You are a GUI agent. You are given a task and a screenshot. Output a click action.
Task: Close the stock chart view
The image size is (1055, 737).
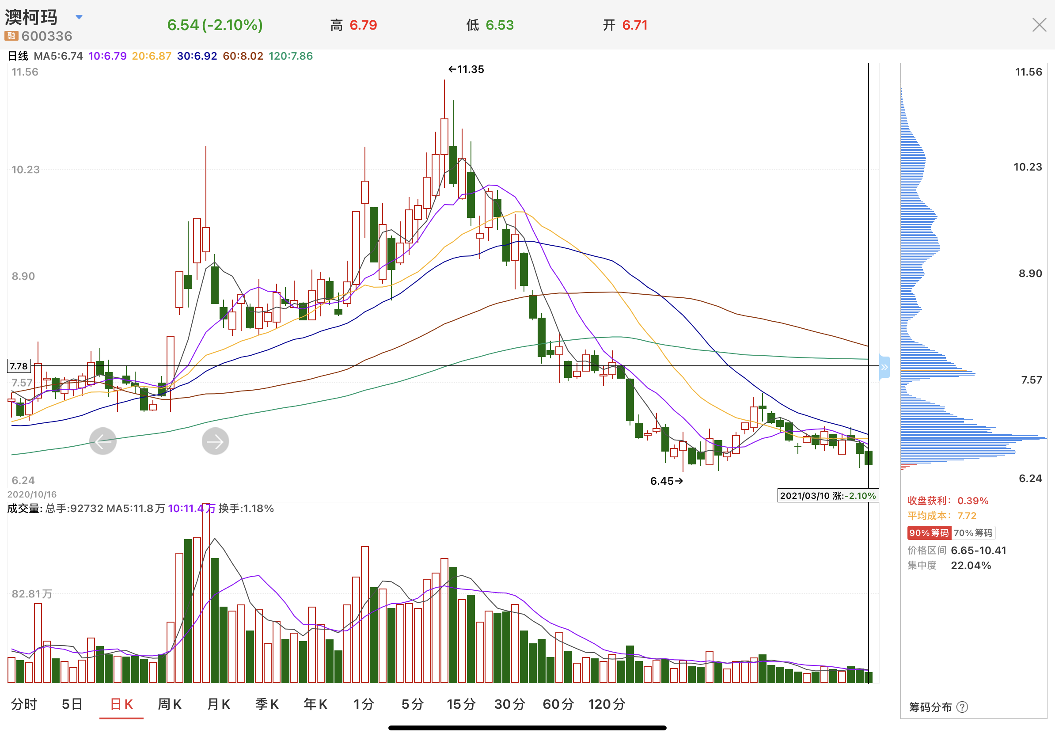(1039, 25)
